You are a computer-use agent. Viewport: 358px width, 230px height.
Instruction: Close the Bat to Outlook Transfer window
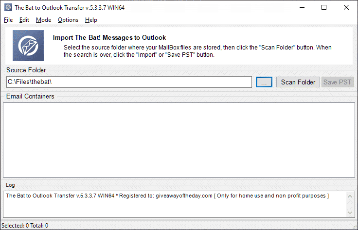point(346,7)
